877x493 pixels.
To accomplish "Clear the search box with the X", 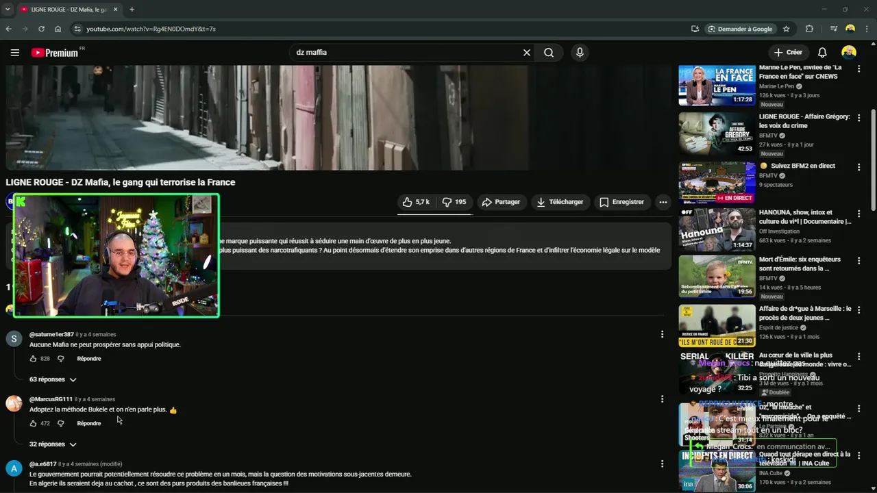I will 527,53.
